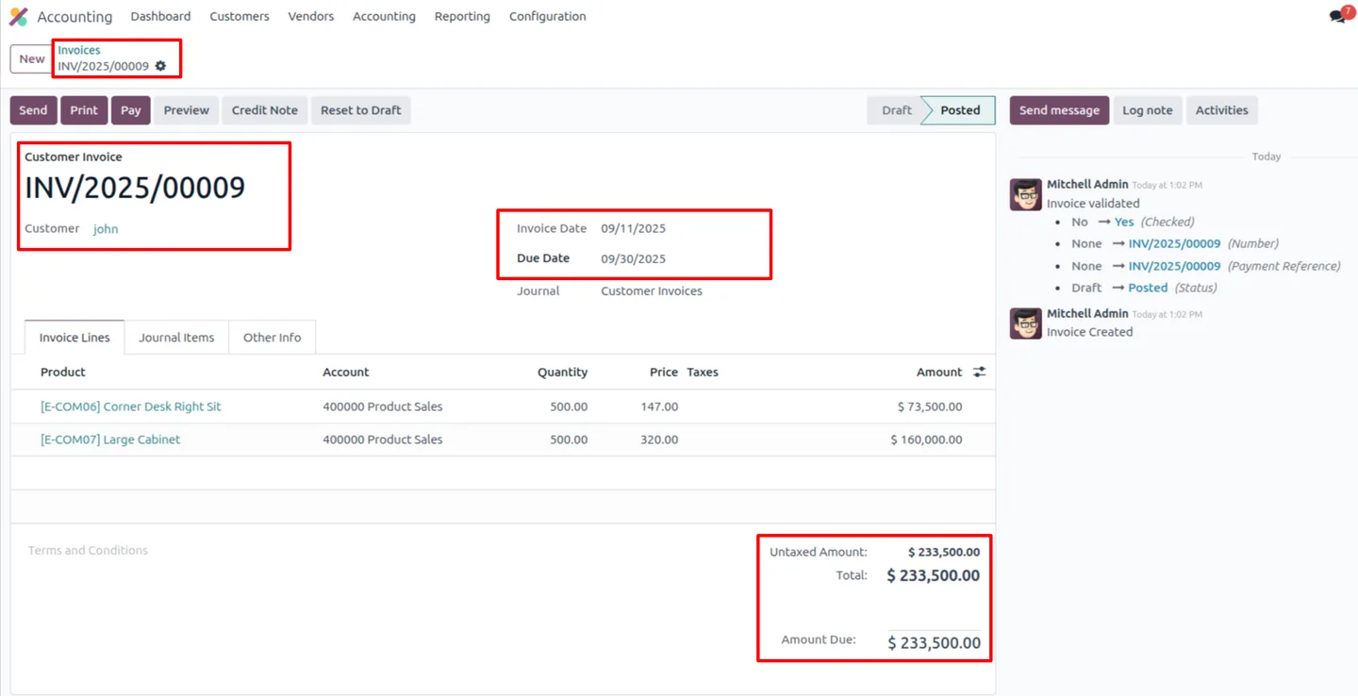Click the Yes (Checked) value in chatter

pyautogui.click(x=1124, y=222)
